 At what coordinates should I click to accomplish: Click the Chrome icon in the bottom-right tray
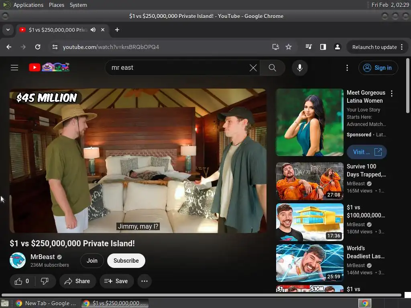pyautogui.click(x=365, y=303)
